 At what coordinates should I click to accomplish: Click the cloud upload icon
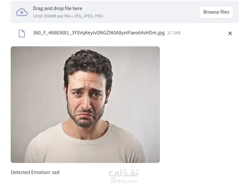point(22,12)
